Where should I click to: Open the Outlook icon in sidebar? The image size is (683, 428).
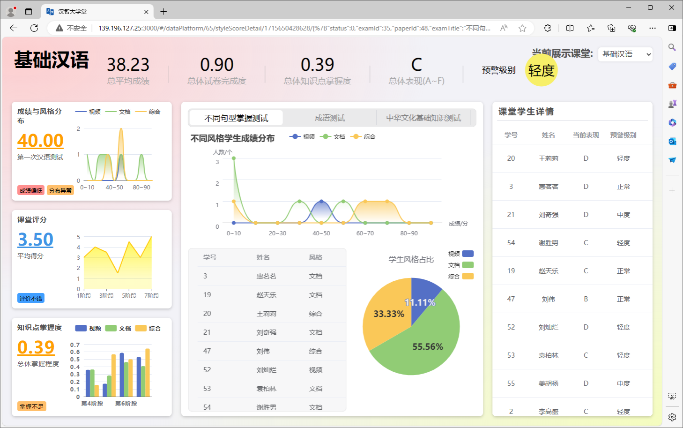[672, 141]
